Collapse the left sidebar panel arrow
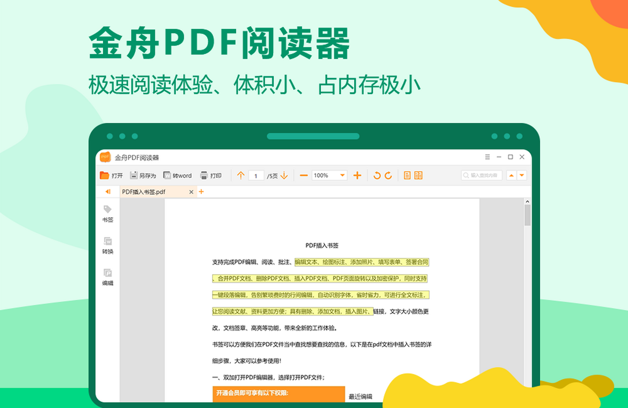This screenshot has height=408, width=628. pos(108,192)
